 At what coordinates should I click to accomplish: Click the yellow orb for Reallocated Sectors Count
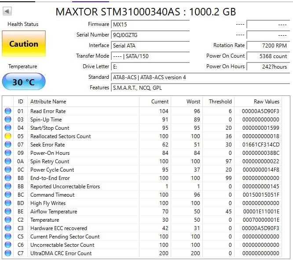(8, 136)
